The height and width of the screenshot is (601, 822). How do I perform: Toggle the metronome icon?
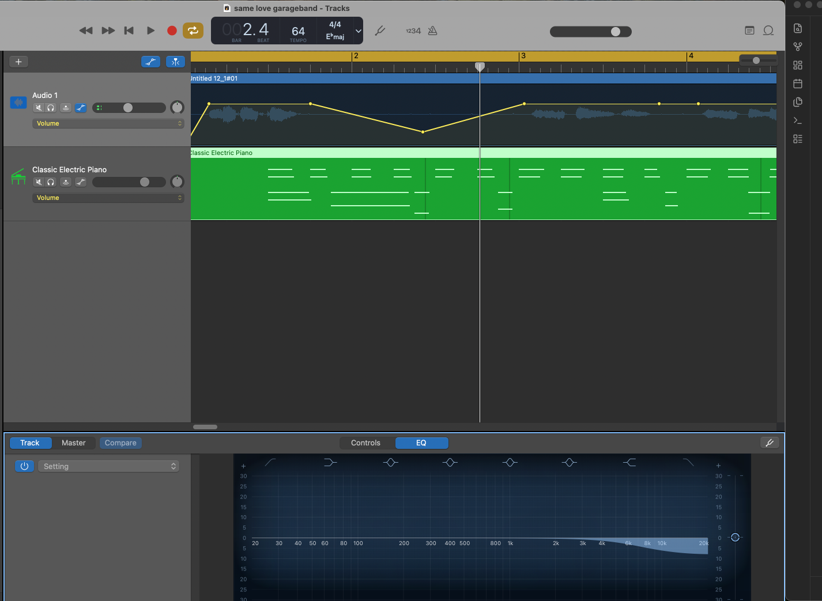tap(432, 31)
